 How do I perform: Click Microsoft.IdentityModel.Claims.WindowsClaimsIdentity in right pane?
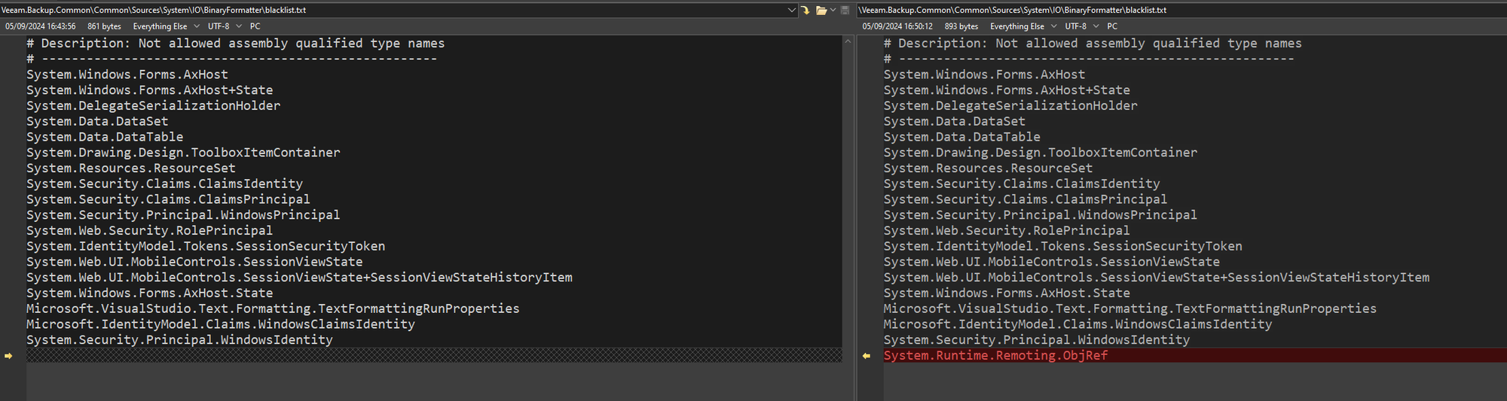tap(1078, 325)
